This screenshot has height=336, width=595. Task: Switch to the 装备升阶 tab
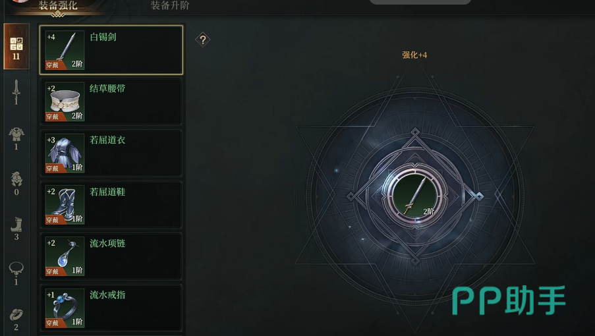pos(170,5)
